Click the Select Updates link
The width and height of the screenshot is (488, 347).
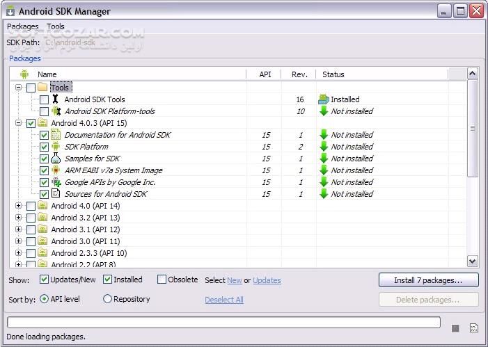267,280
